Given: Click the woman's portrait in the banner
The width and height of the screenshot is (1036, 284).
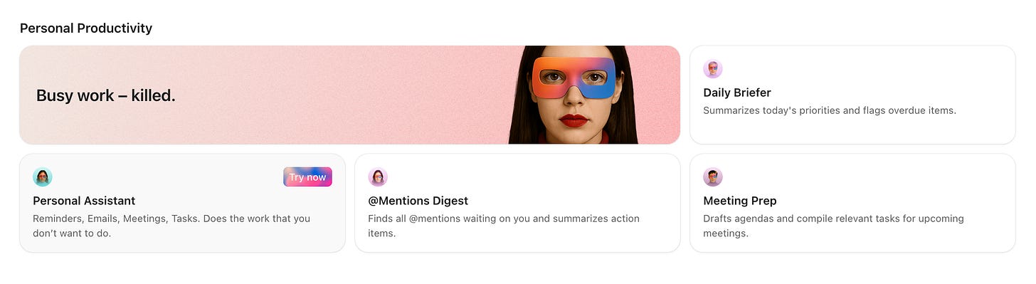Looking at the screenshot, I should coord(572,95).
